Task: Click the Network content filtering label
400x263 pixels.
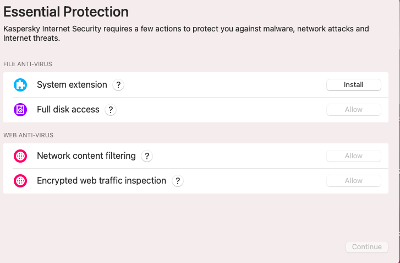Action: coord(86,156)
